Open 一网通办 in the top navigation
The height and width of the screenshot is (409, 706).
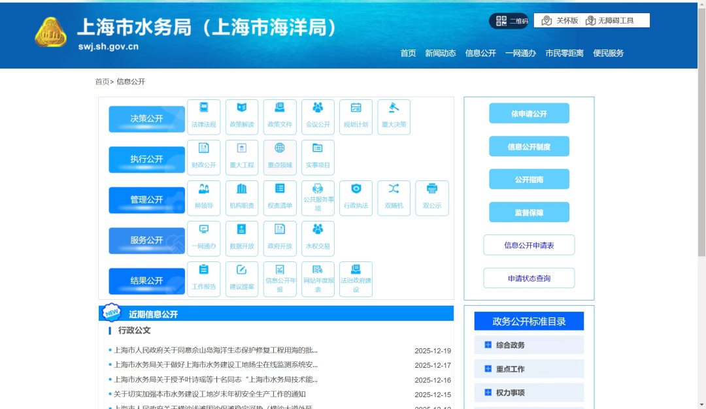tap(520, 54)
